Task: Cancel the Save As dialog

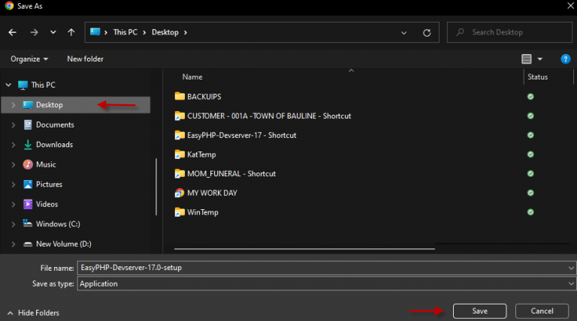Action: (x=542, y=311)
